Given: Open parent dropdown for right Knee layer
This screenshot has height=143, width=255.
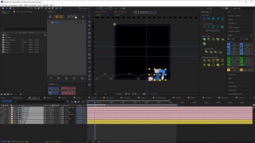Looking at the screenshot, I should click(70, 110).
